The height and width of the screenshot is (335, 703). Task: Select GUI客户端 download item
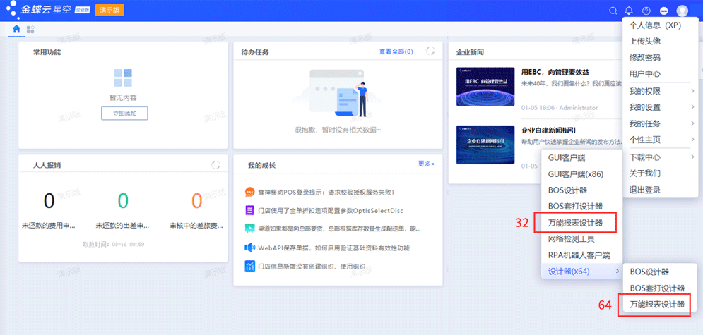tap(581, 158)
